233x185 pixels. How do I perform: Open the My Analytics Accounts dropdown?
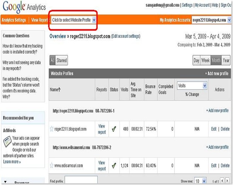tap(211, 20)
